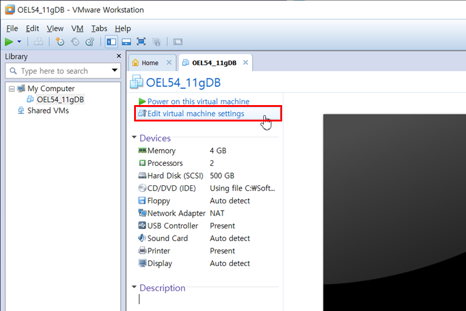This screenshot has width=466, height=311.
Task: Click the Floppy device icon
Action: coord(142,200)
